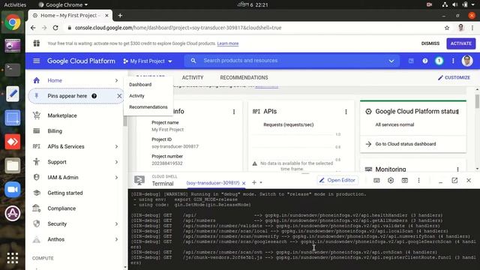
Task: Click the dashboard vertical scrollbar
Action: 477,101
